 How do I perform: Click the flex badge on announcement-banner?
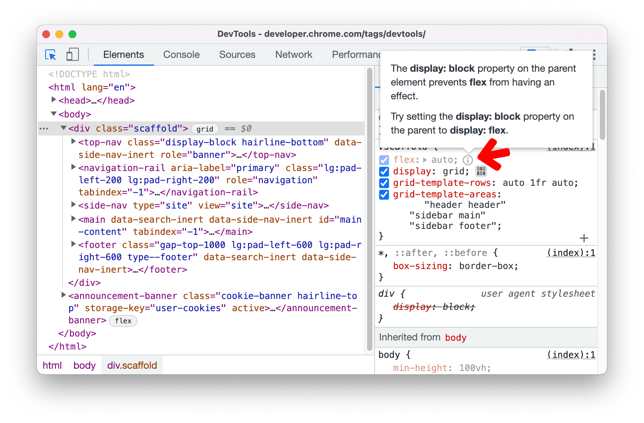point(123,321)
